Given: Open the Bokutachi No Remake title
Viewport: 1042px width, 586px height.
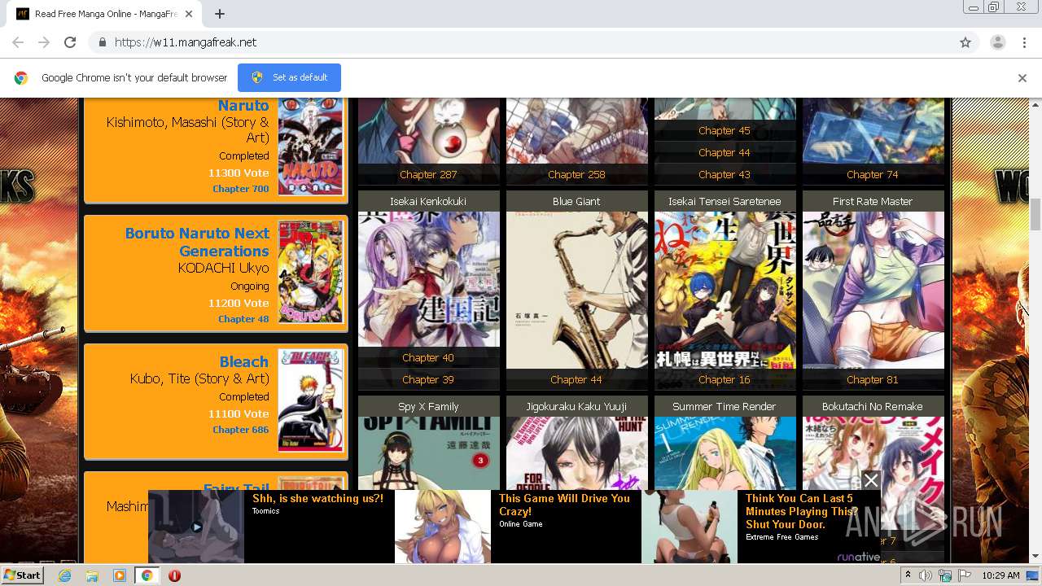Looking at the screenshot, I should click(x=873, y=406).
